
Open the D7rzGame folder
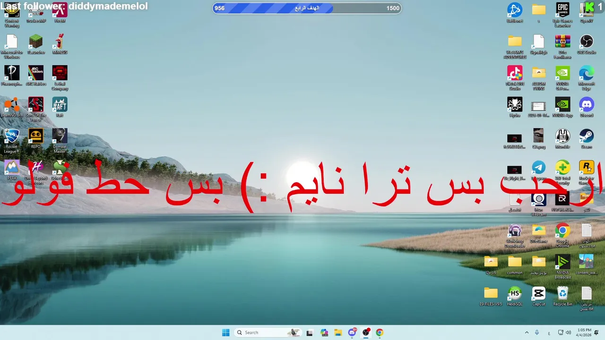pyautogui.click(x=538, y=233)
